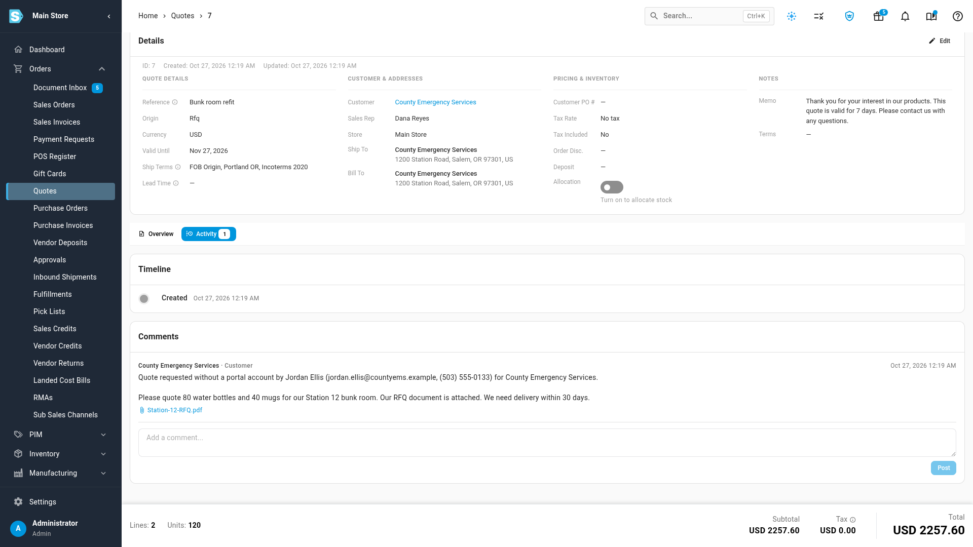The height and width of the screenshot is (547, 973).
Task: Open the AI assistant sparkle icon
Action: pos(792,16)
